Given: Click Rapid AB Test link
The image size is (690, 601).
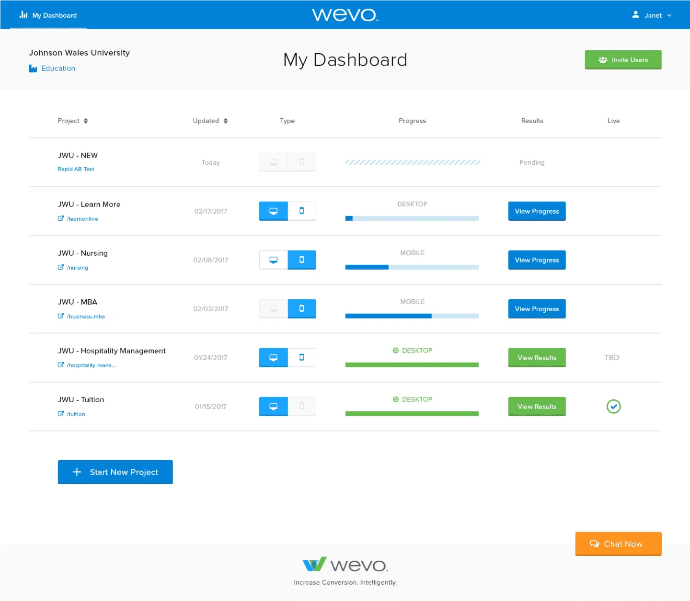Looking at the screenshot, I should click(76, 169).
